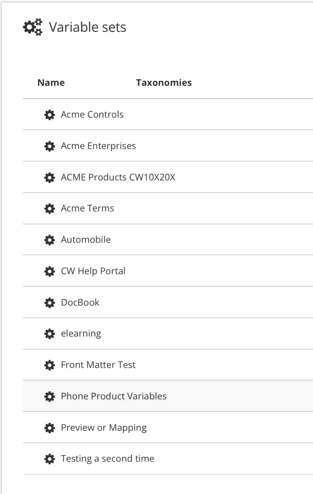
Task: Open the Phone Product Variables variable set
Action: [x=113, y=396]
